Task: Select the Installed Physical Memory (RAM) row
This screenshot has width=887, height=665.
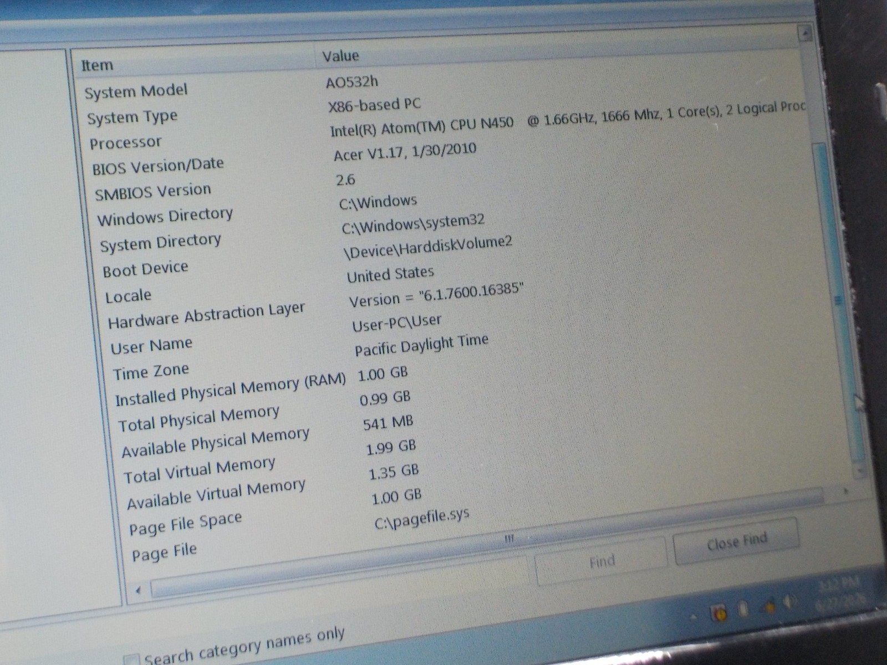Action: click(230, 390)
